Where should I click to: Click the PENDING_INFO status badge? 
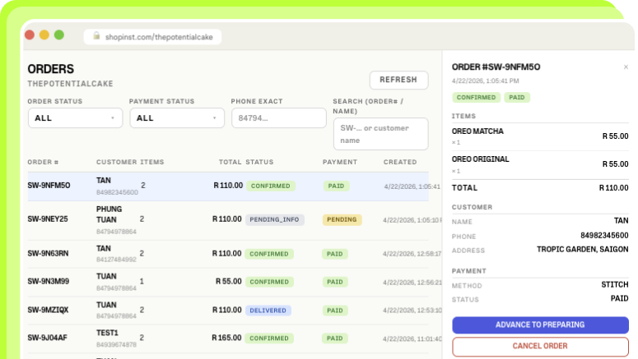click(275, 219)
